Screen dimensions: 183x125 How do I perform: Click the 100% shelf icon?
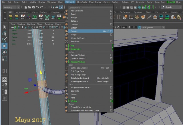point(167,17)
